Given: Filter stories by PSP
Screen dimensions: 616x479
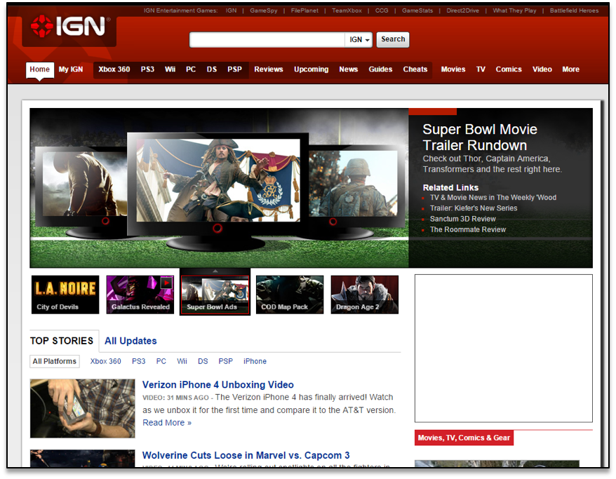Looking at the screenshot, I should click(225, 361).
